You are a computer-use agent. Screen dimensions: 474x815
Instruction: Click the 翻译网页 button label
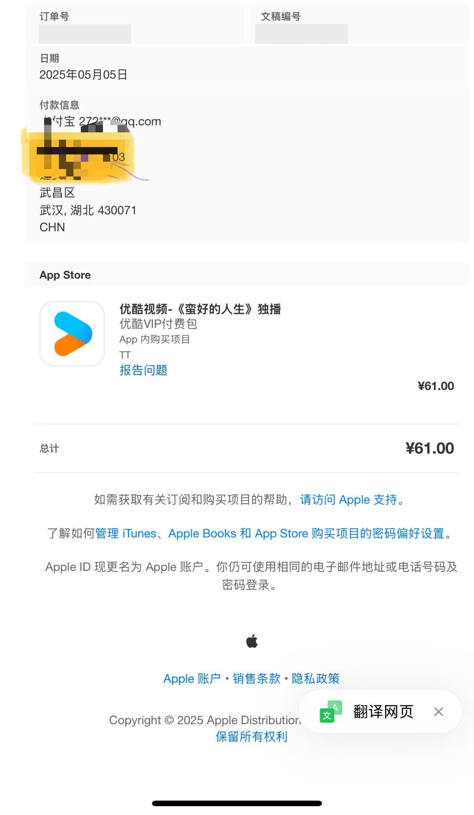pos(383,712)
